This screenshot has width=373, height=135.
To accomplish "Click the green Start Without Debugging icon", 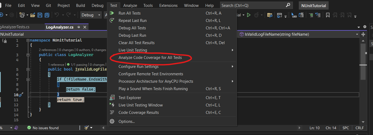I will click(x=249, y=15).
